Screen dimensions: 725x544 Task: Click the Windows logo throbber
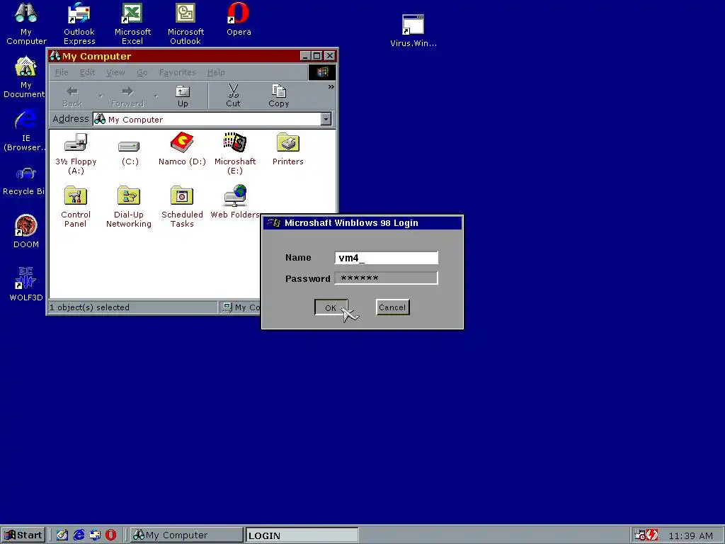pyautogui.click(x=322, y=72)
